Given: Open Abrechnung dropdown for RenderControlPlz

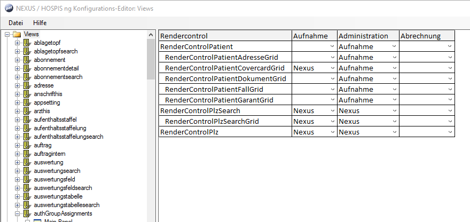Looking at the screenshot, I should point(450,132).
